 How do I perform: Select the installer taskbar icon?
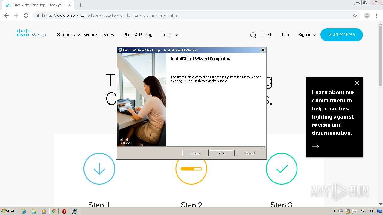75,211
